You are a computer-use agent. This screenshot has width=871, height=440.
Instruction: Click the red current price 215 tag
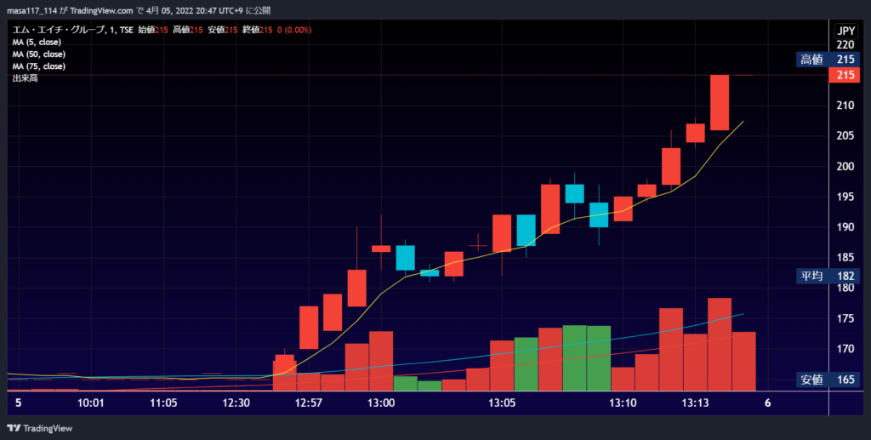[845, 75]
